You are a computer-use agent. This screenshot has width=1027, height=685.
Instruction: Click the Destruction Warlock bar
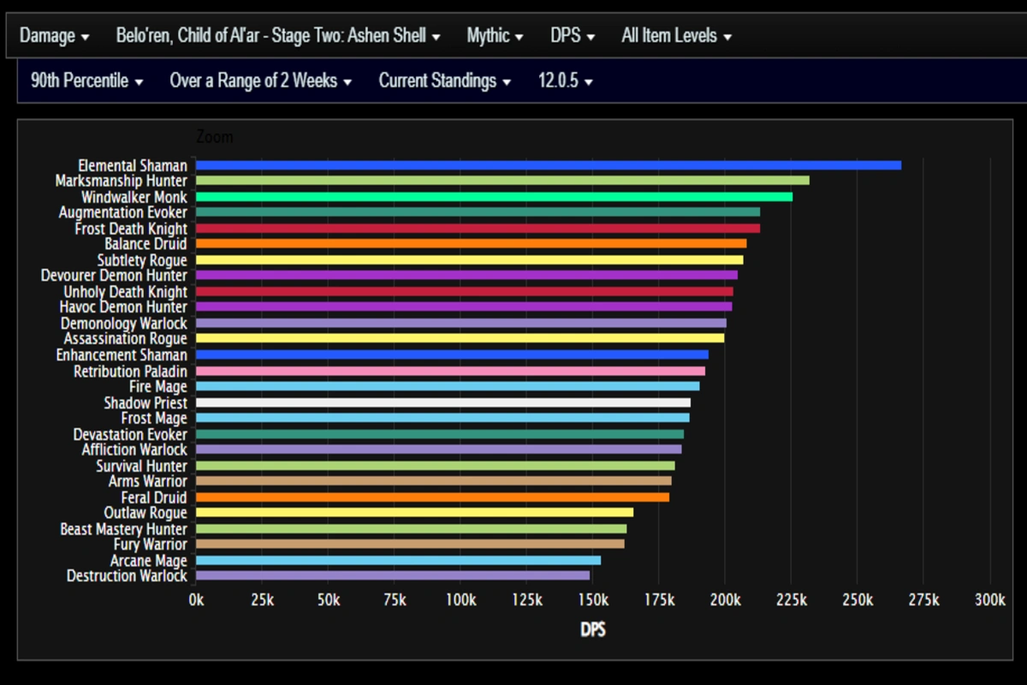coord(393,575)
